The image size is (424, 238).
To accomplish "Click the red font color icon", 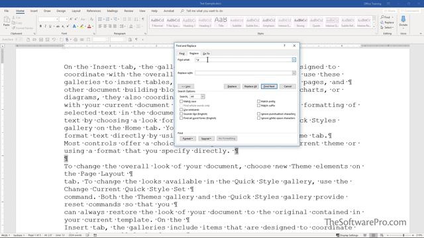I will coord(89,26).
